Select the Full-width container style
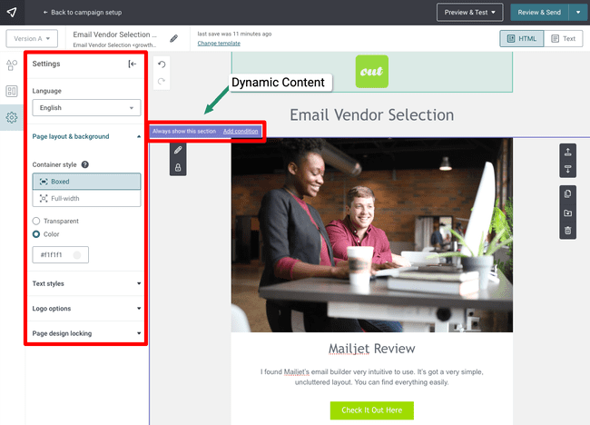The width and height of the screenshot is (590, 425). (x=86, y=198)
